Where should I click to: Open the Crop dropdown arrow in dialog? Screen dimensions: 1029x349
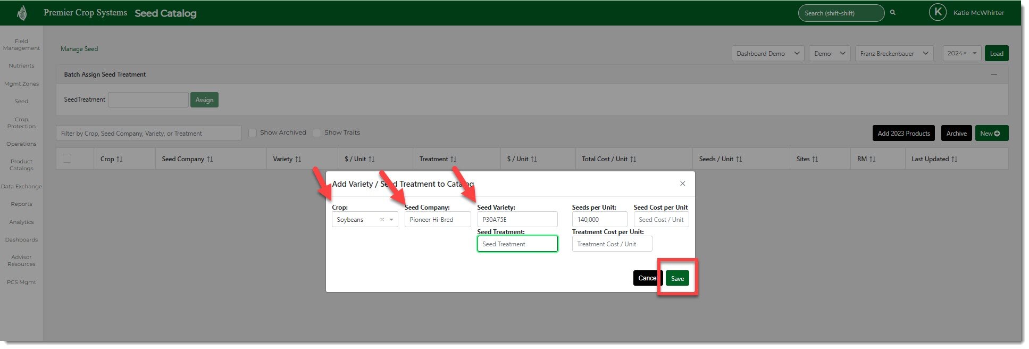click(x=391, y=220)
